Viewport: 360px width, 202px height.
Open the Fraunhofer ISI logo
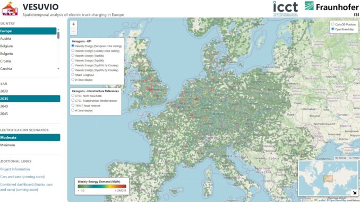pos(332,8)
